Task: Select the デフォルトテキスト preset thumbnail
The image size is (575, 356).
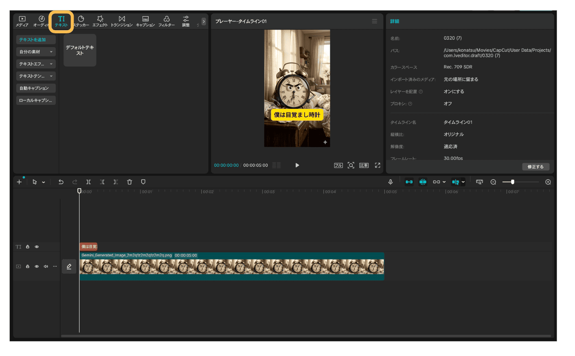Action: pos(80,50)
